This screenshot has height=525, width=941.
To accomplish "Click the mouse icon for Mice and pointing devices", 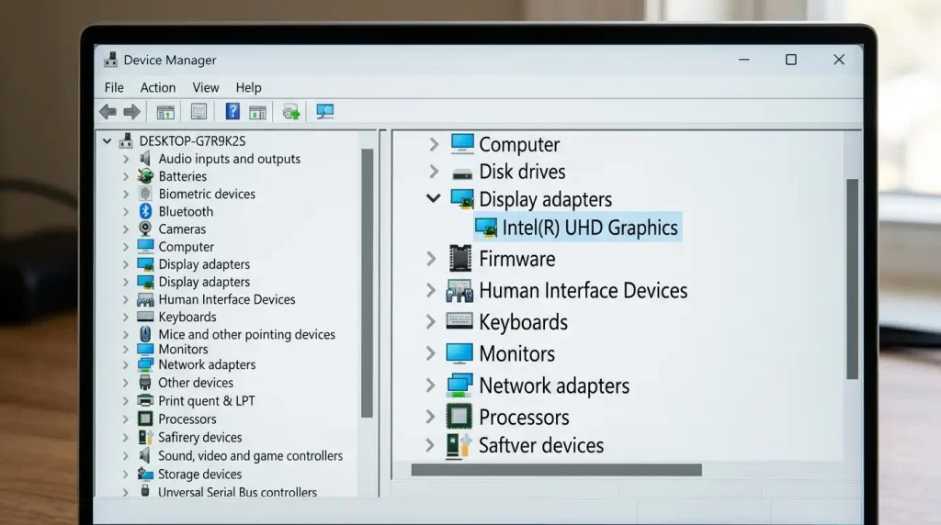I will [145, 334].
